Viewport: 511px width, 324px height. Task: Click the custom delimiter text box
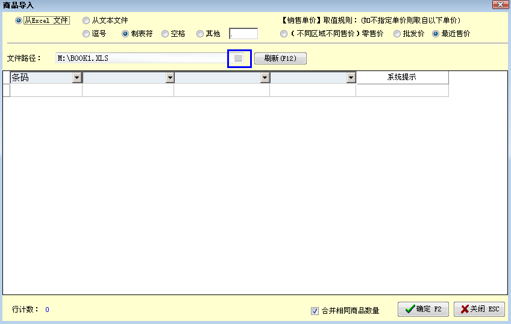point(243,34)
